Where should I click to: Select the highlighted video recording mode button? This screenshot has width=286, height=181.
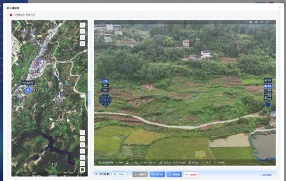click(268, 86)
